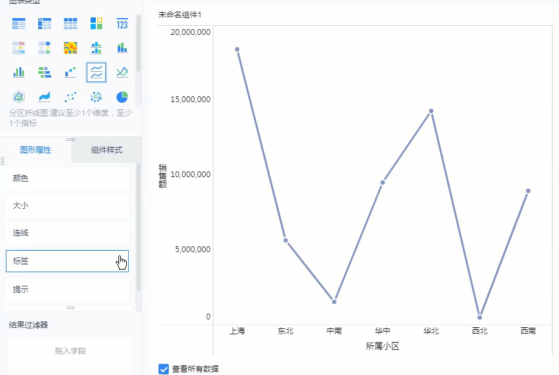The width and height of the screenshot is (559, 375).
Task: Open the 图形属性 tab
Action: pos(36,150)
